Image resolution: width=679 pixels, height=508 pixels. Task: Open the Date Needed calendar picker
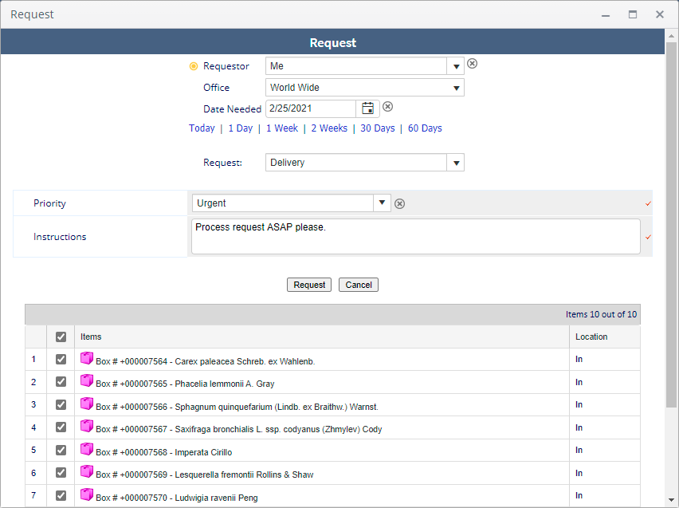pyautogui.click(x=367, y=108)
